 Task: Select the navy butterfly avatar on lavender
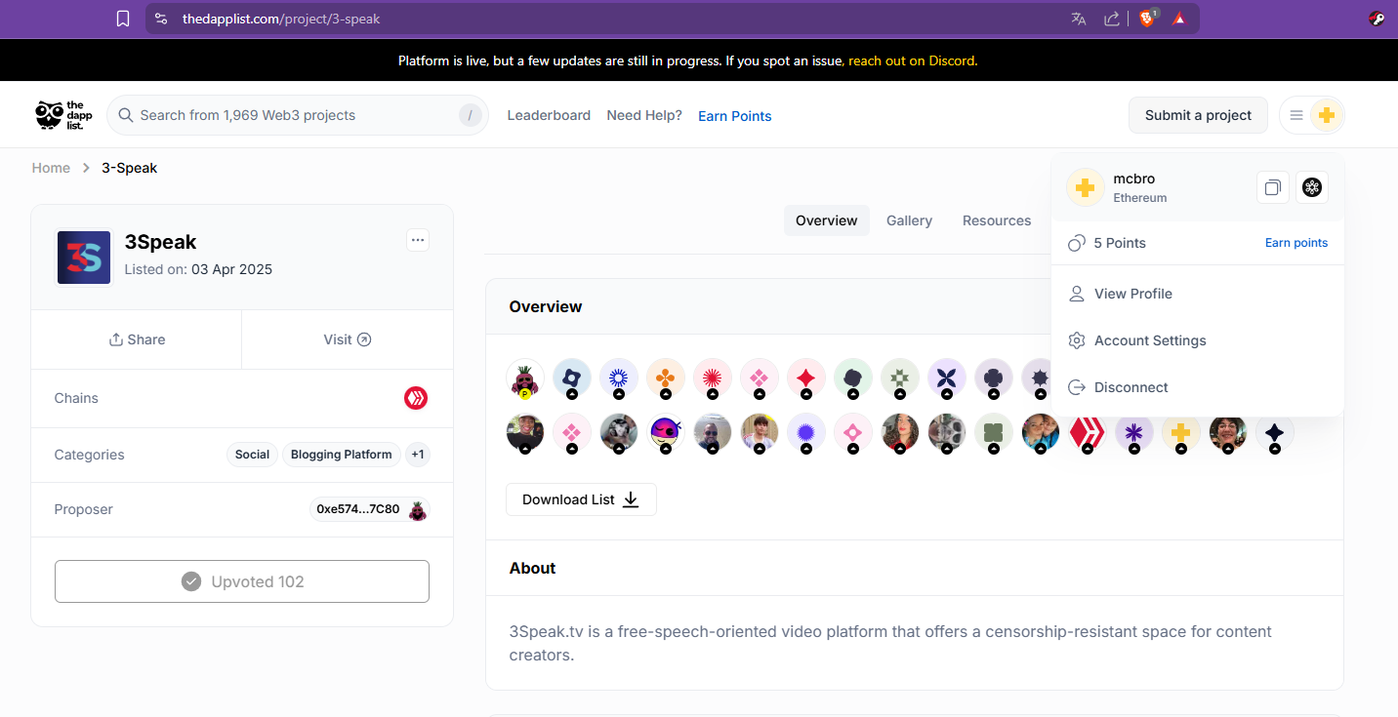pyautogui.click(x=947, y=378)
